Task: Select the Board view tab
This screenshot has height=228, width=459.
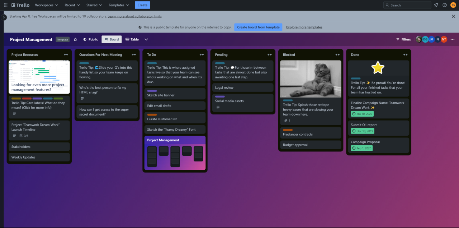Action: (112, 39)
